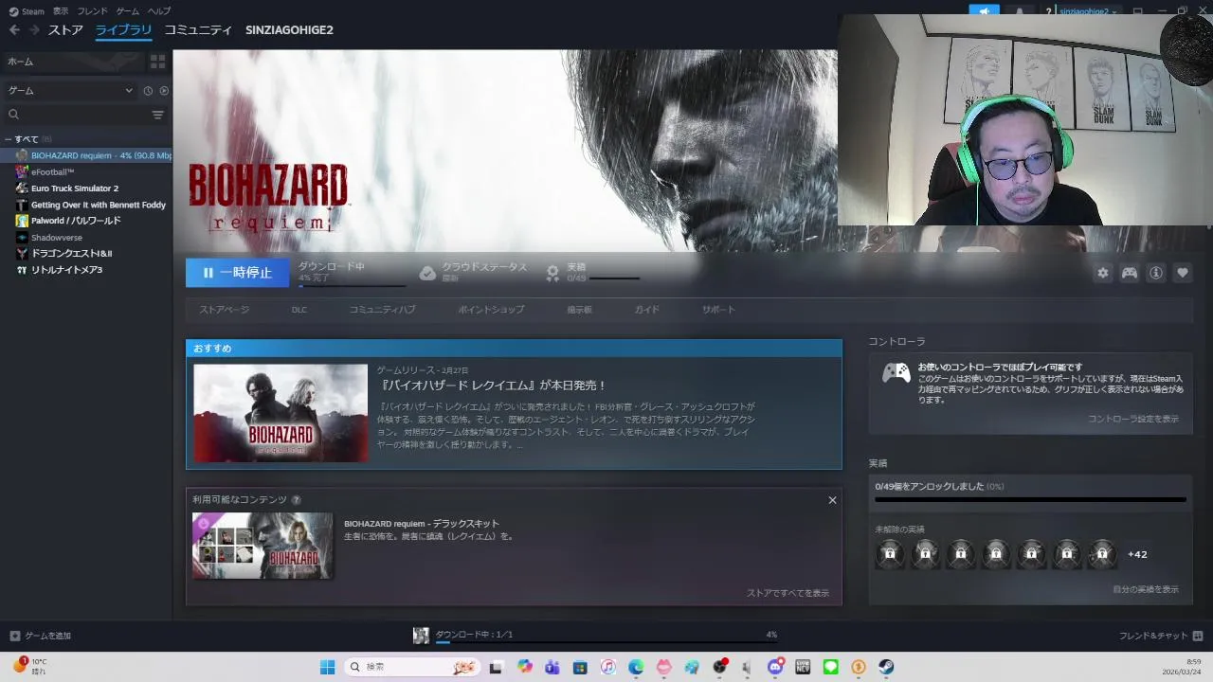
Task: Click ストアですべてを表示 link
Action: [x=788, y=593]
